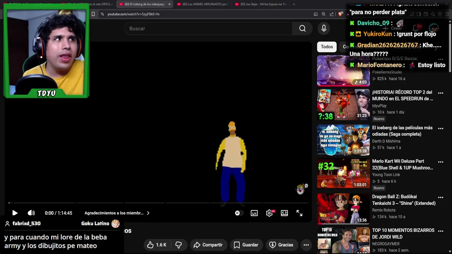This screenshot has width=452, height=254.
Task: Open Crash speedrun video thumbnail 31:25
Action: tap(343, 105)
